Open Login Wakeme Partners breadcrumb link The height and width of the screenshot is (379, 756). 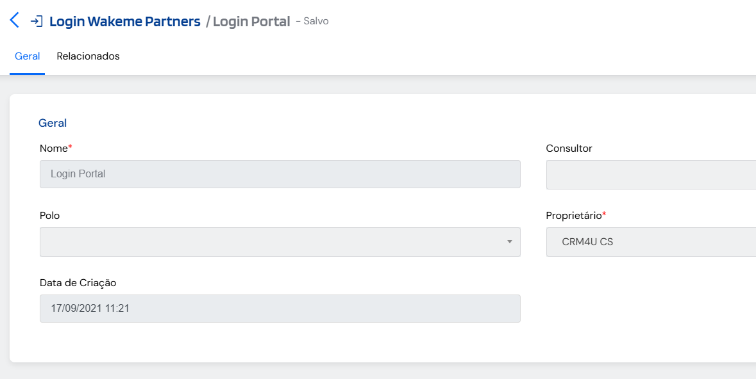point(125,21)
